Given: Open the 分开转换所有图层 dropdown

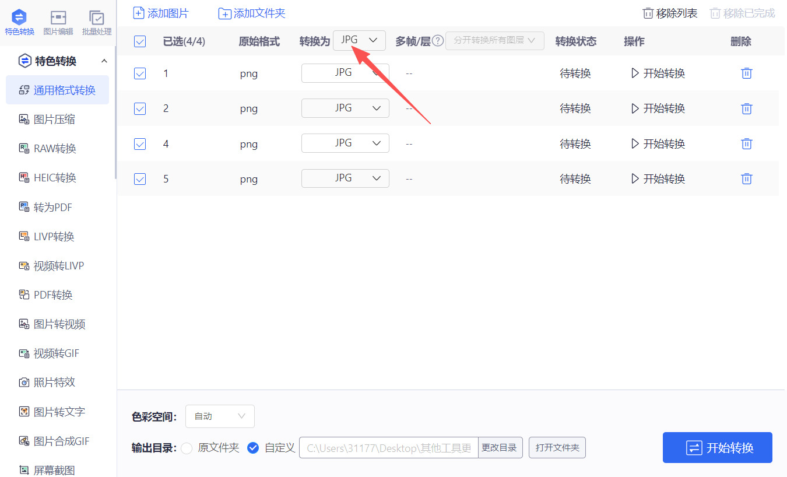Looking at the screenshot, I should pyautogui.click(x=495, y=41).
